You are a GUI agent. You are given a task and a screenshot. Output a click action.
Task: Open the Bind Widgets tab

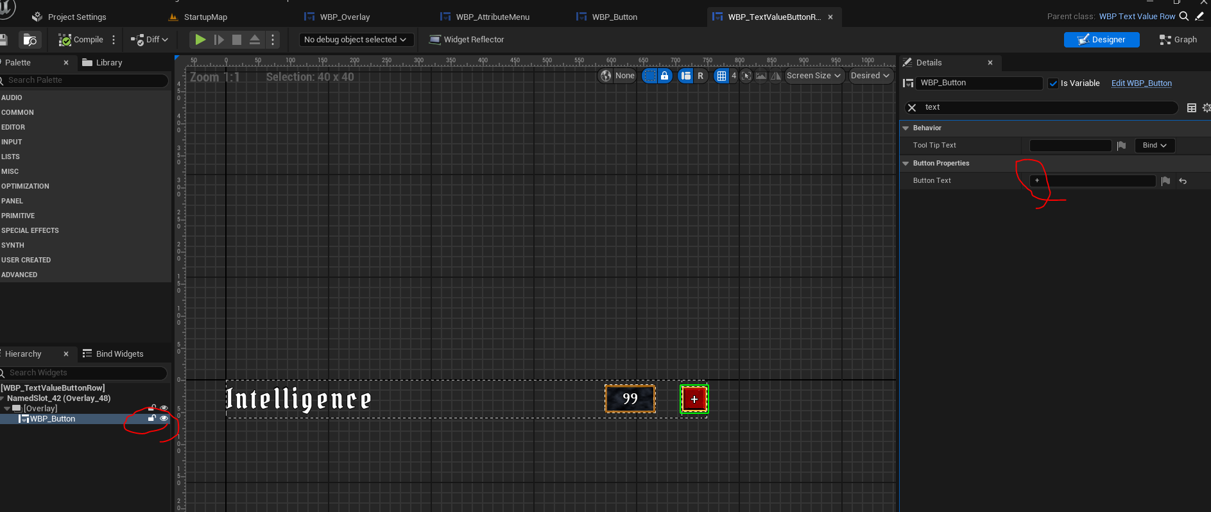tap(113, 354)
